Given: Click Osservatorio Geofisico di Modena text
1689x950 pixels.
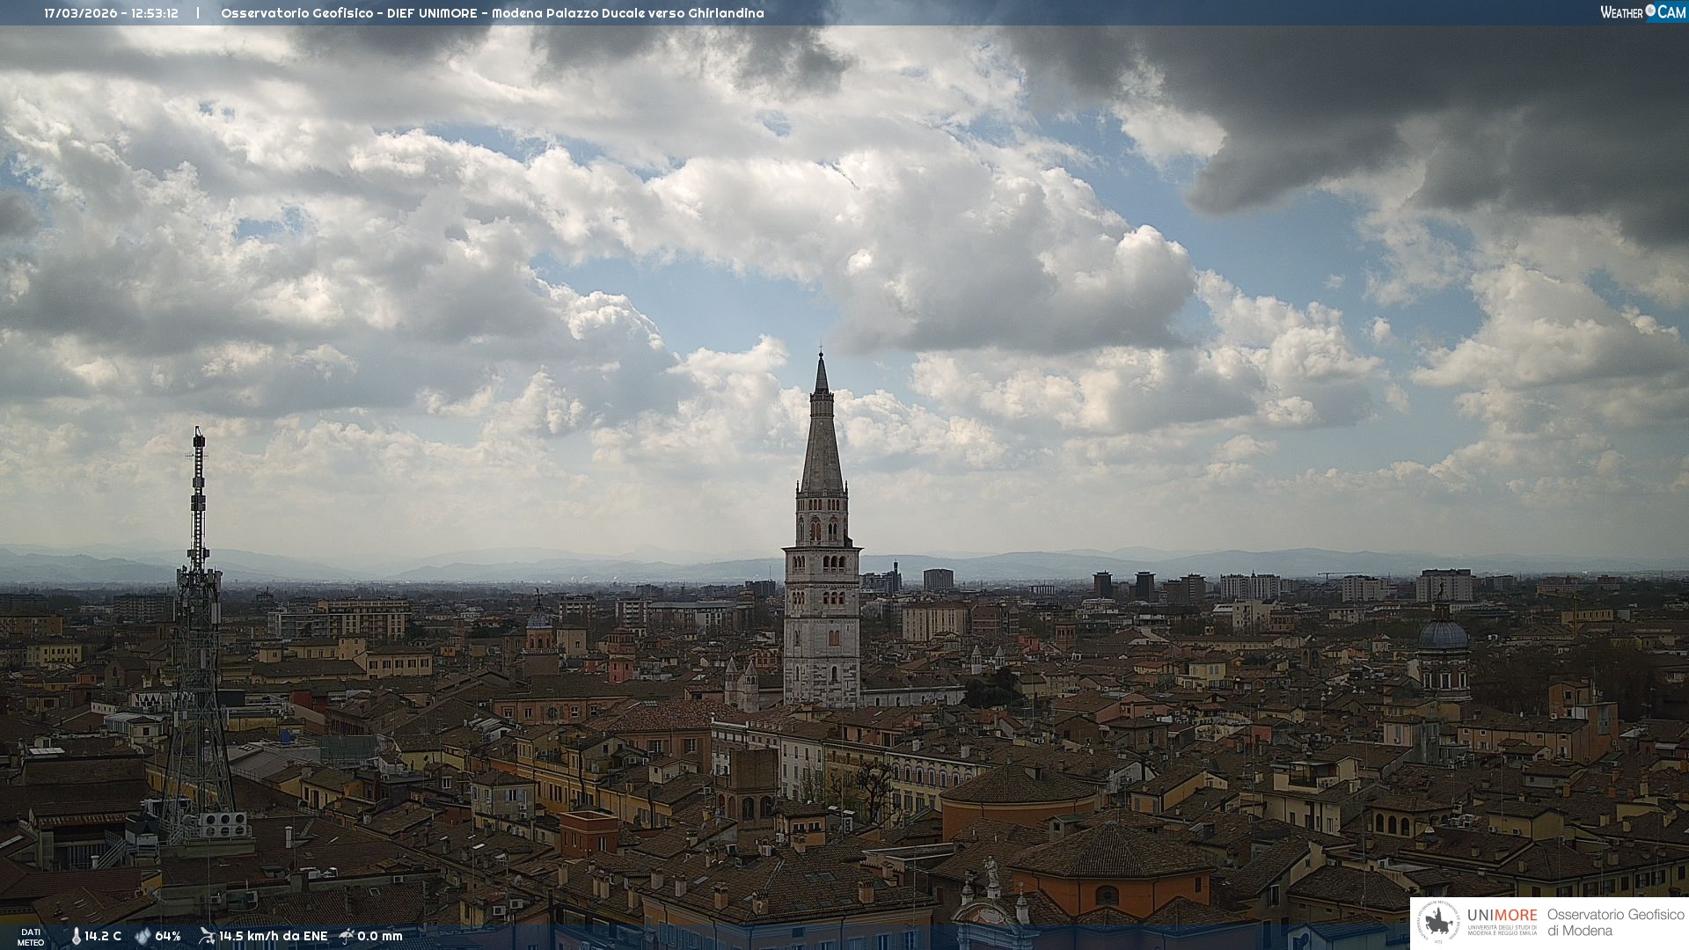Looking at the screenshot, I should pyautogui.click(x=1615, y=923).
